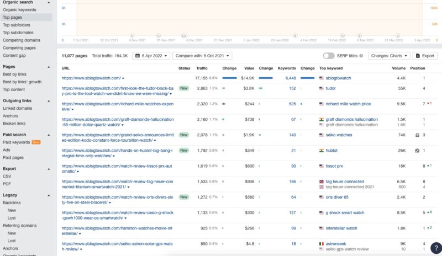Open the ablogtowatch.com homepage URL link
The width and height of the screenshot is (442, 256).
pyautogui.click(x=91, y=78)
